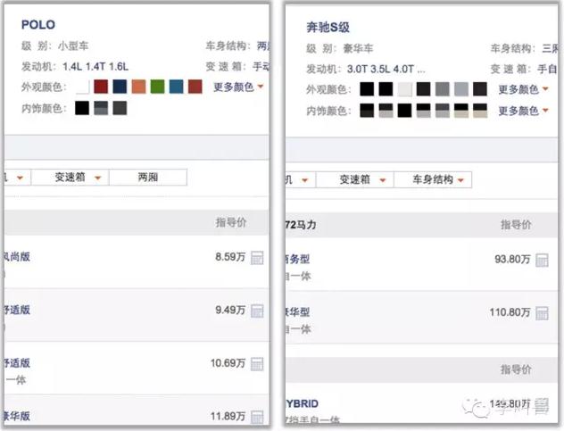Pick POLO white exterior color swatch

(82, 87)
